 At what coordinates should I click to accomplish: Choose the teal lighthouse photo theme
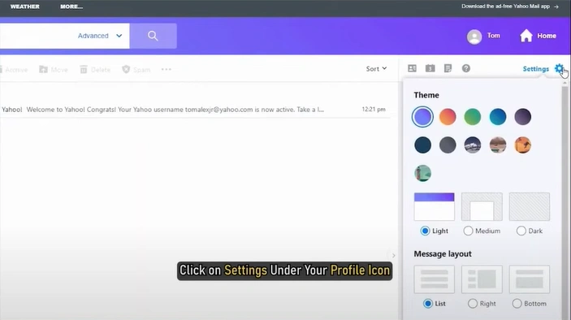tap(422, 173)
